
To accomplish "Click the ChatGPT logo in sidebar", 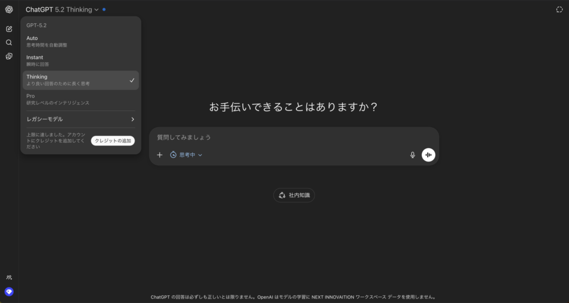I will (9, 9).
